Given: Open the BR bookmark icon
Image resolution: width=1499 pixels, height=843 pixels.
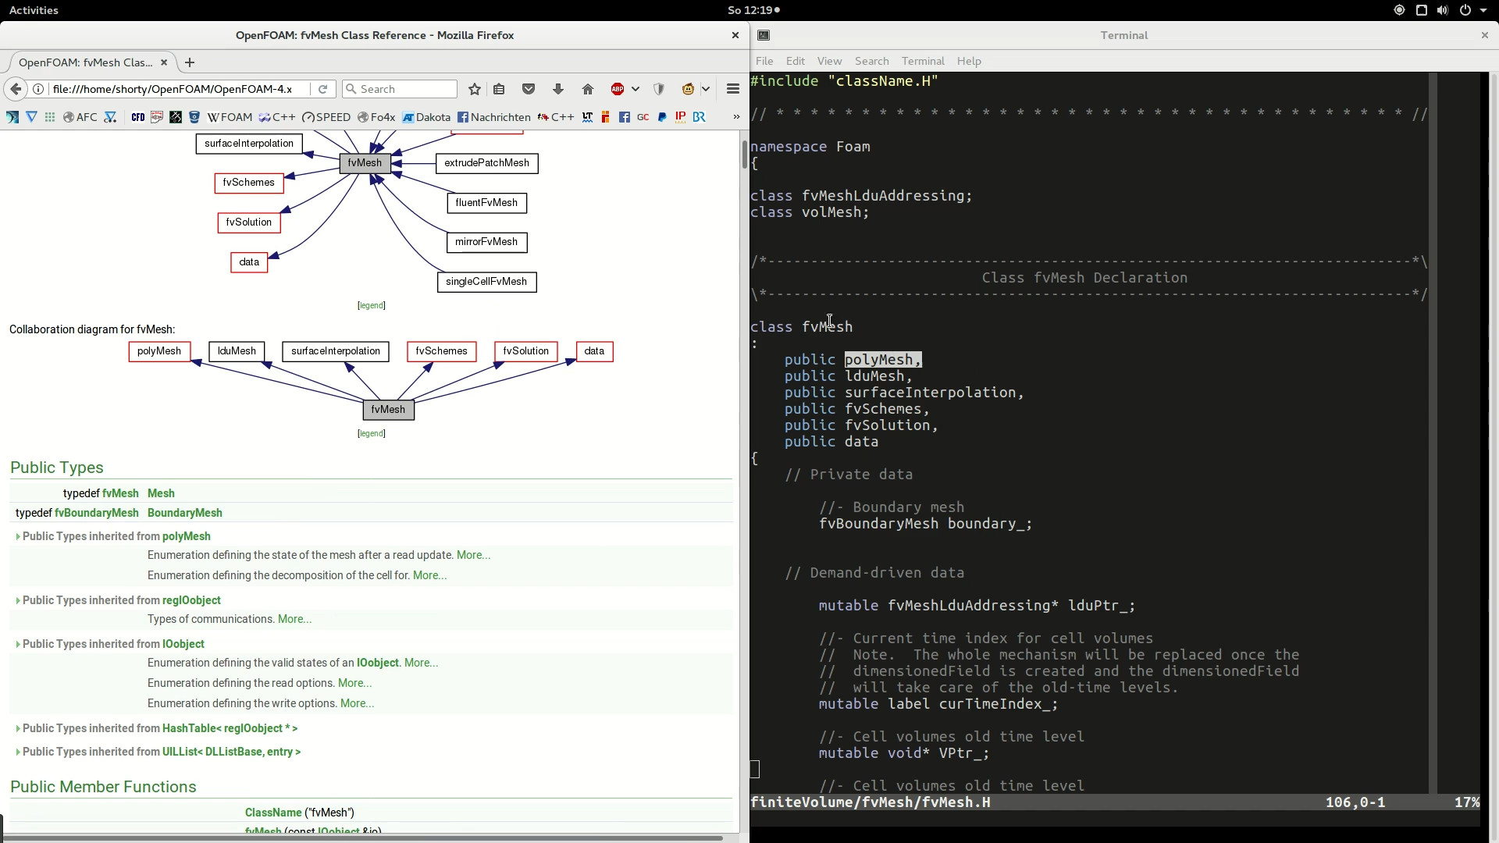Looking at the screenshot, I should click(x=700, y=117).
